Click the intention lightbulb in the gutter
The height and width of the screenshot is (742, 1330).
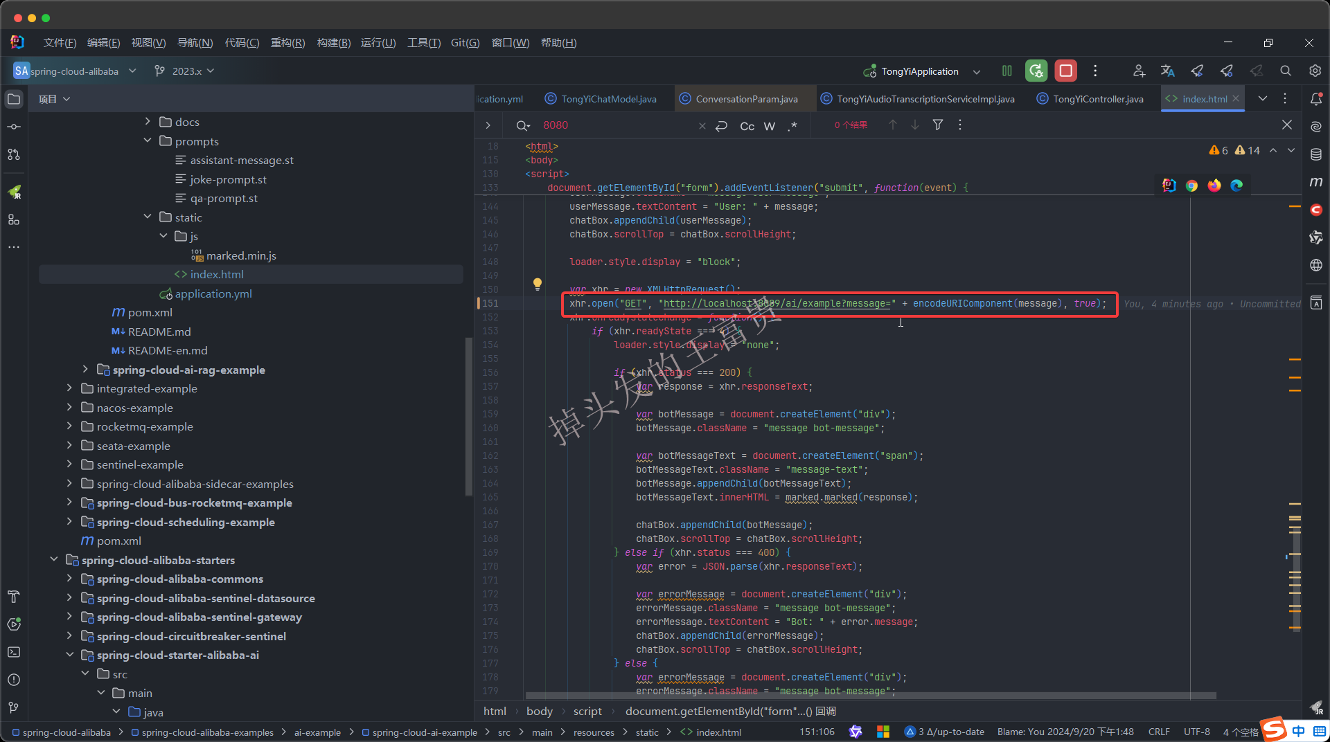tap(537, 284)
